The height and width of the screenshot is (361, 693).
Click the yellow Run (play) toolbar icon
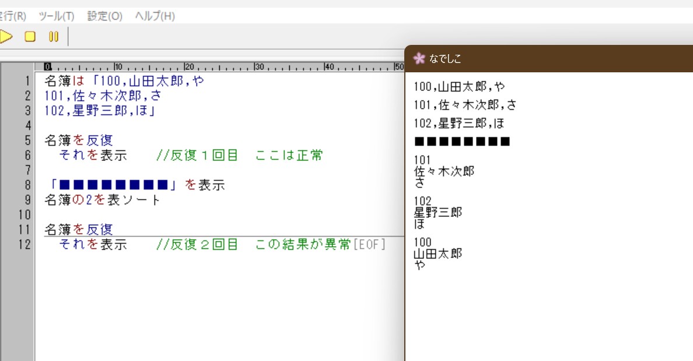(x=6, y=37)
